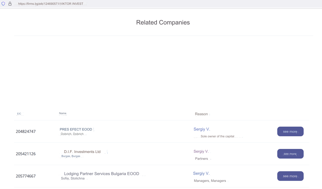Open D.I.F. Investments Ltd company link
322x189 pixels.
(x=82, y=152)
